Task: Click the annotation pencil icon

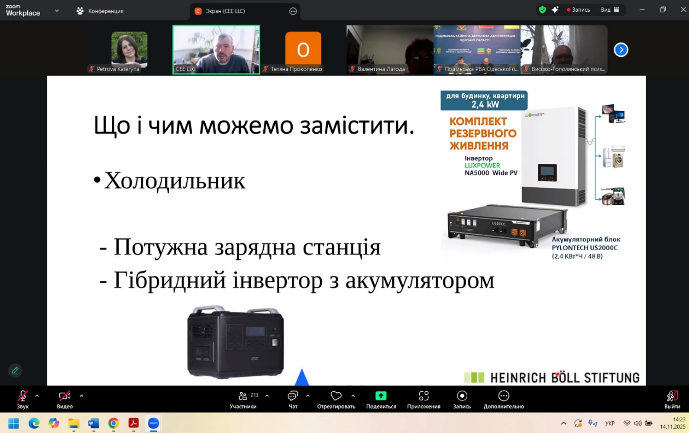Action: [15, 371]
